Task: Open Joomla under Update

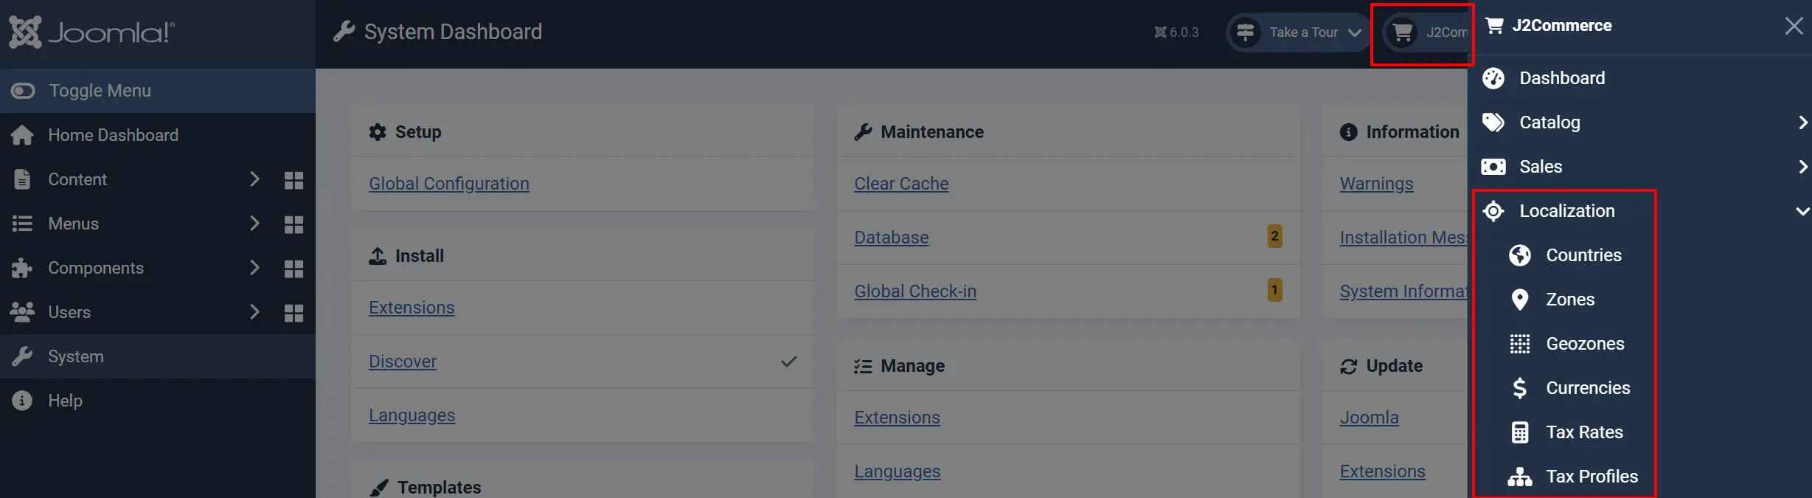Action: click(1369, 418)
